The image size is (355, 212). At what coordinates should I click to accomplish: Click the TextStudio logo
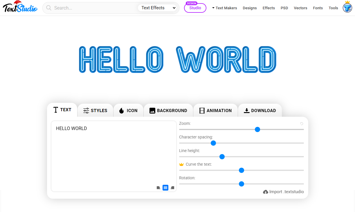click(20, 7)
